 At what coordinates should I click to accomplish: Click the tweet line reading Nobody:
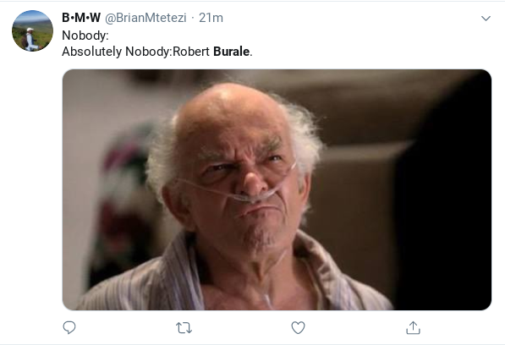[x=85, y=36]
